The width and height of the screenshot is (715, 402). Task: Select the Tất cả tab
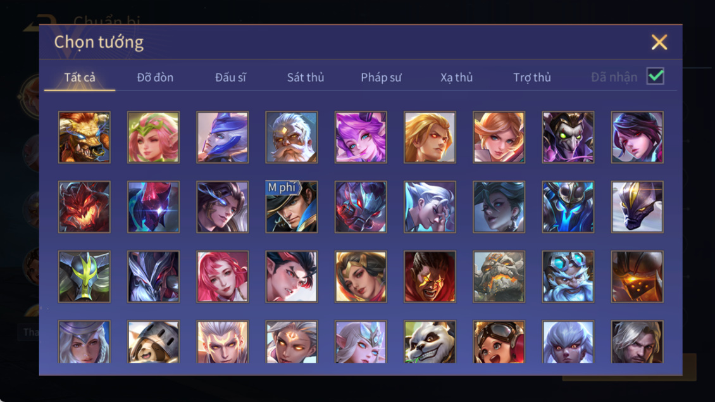coord(80,77)
